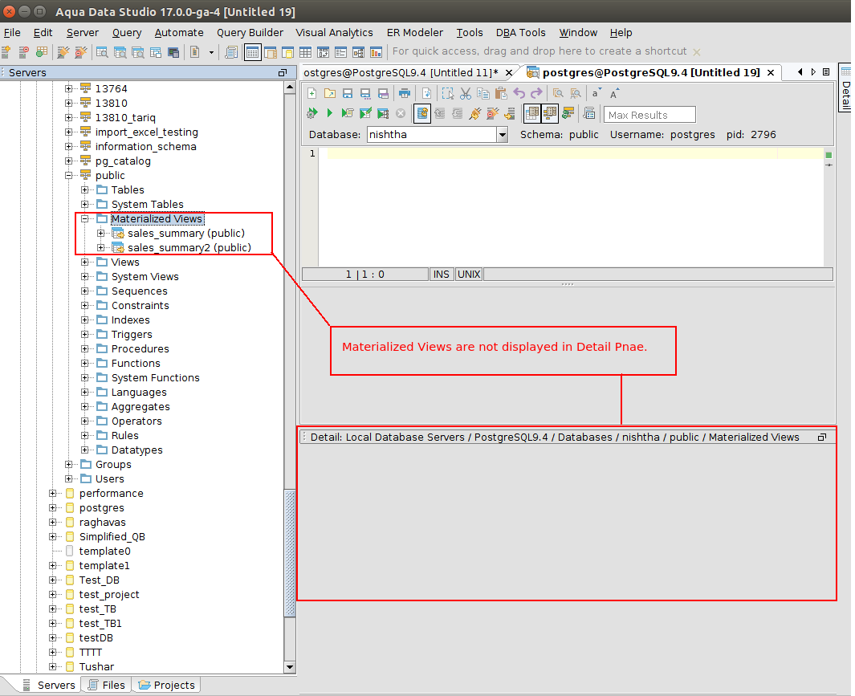The height and width of the screenshot is (696, 855).
Task: Click the Cut scissors icon
Action: coord(465,93)
